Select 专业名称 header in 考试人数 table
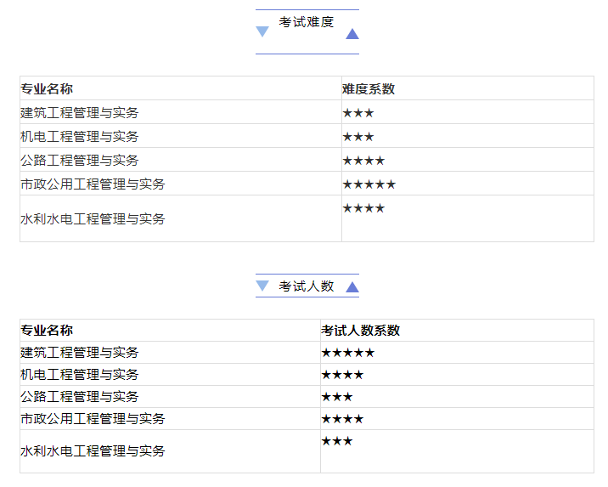Image resolution: width=608 pixels, height=487 pixels. click(x=47, y=331)
